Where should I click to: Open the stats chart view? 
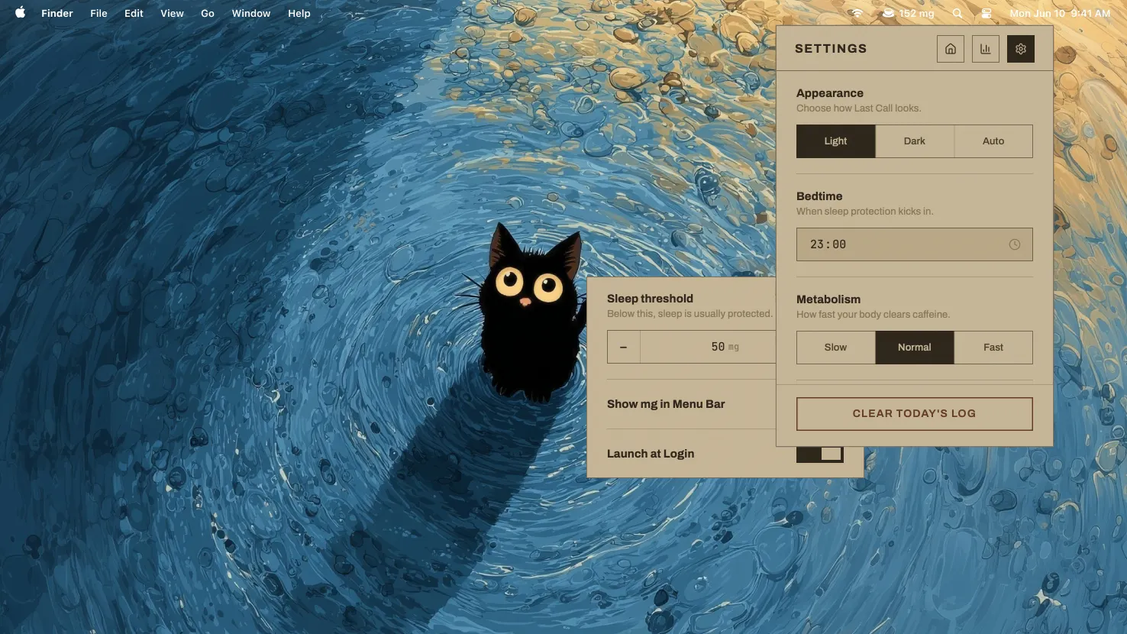986,49
